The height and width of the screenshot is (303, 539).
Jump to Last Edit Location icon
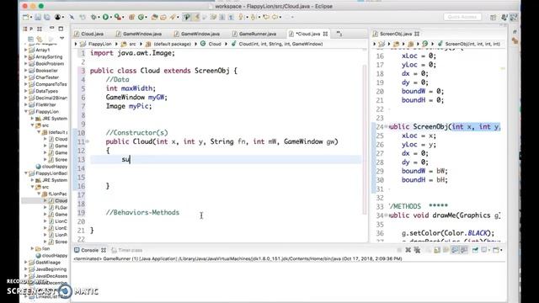click(x=266, y=17)
